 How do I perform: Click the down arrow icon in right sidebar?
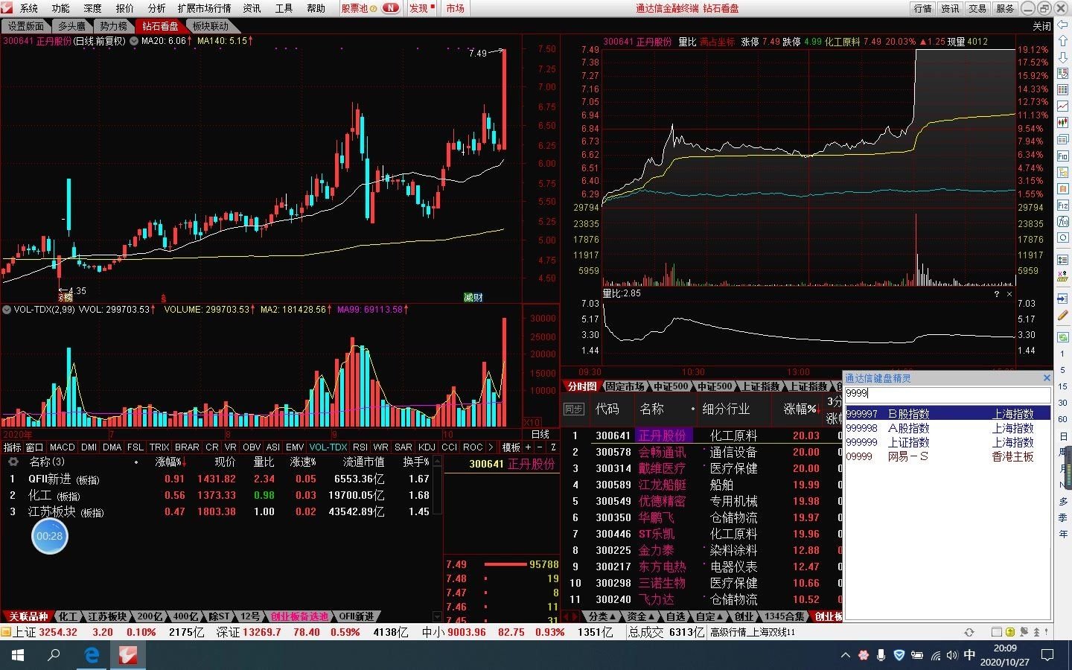[x=1062, y=57]
